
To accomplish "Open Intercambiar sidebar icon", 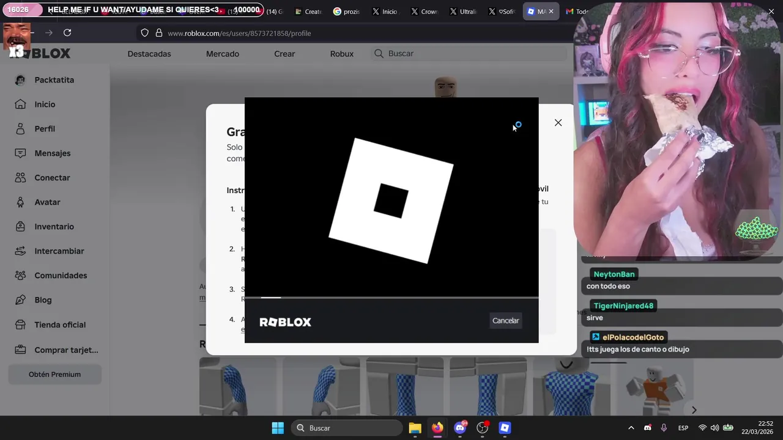I will coord(20,251).
